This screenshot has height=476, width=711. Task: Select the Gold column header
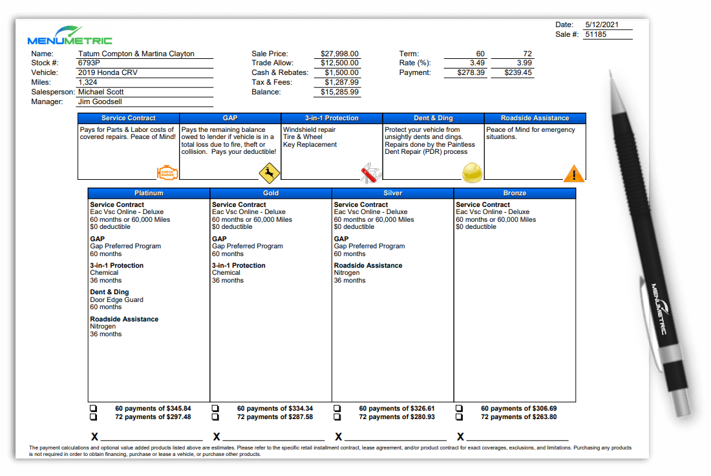coord(271,193)
